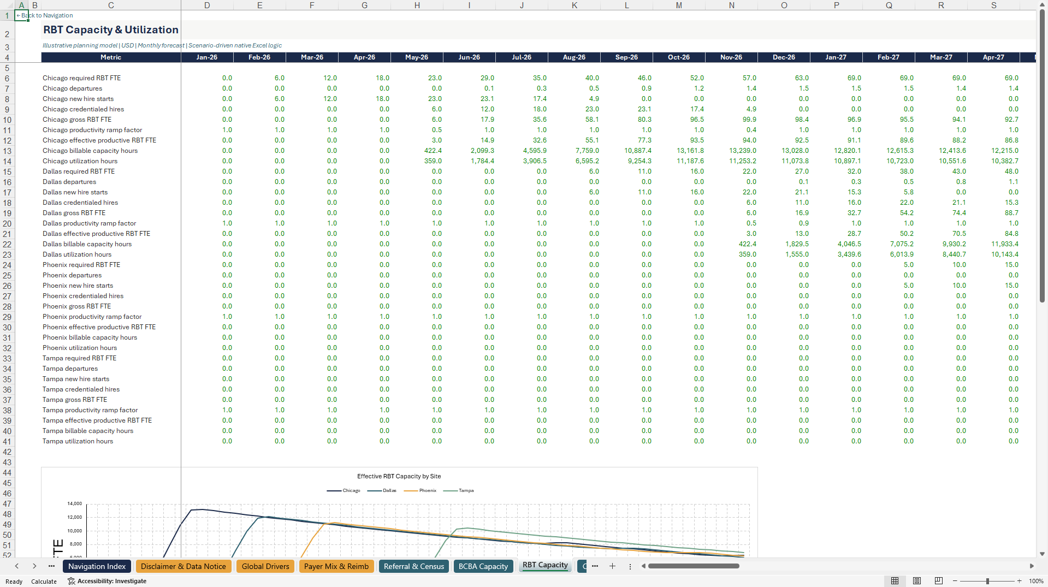Click horizontal scrollbar right arrow

tap(1032, 566)
